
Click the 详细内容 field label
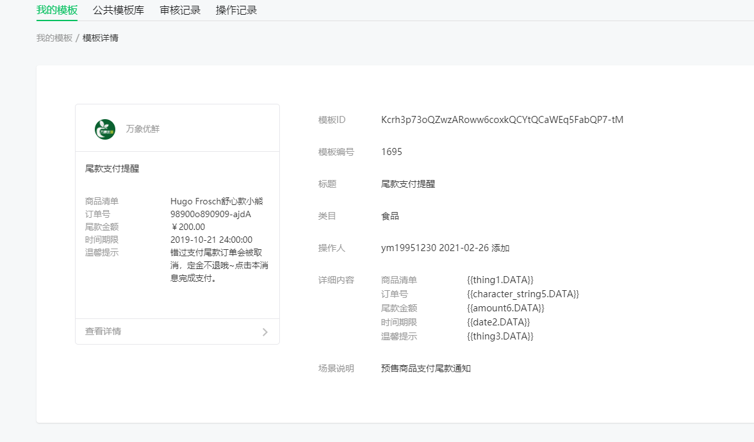click(336, 280)
